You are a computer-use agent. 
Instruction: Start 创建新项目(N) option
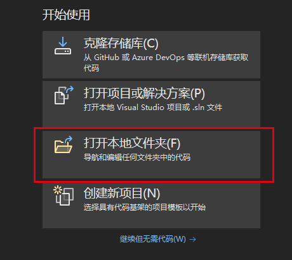[151, 206]
